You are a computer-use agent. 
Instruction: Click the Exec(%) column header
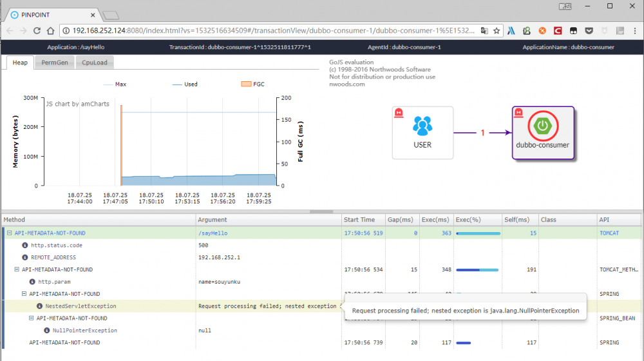tap(478, 220)
